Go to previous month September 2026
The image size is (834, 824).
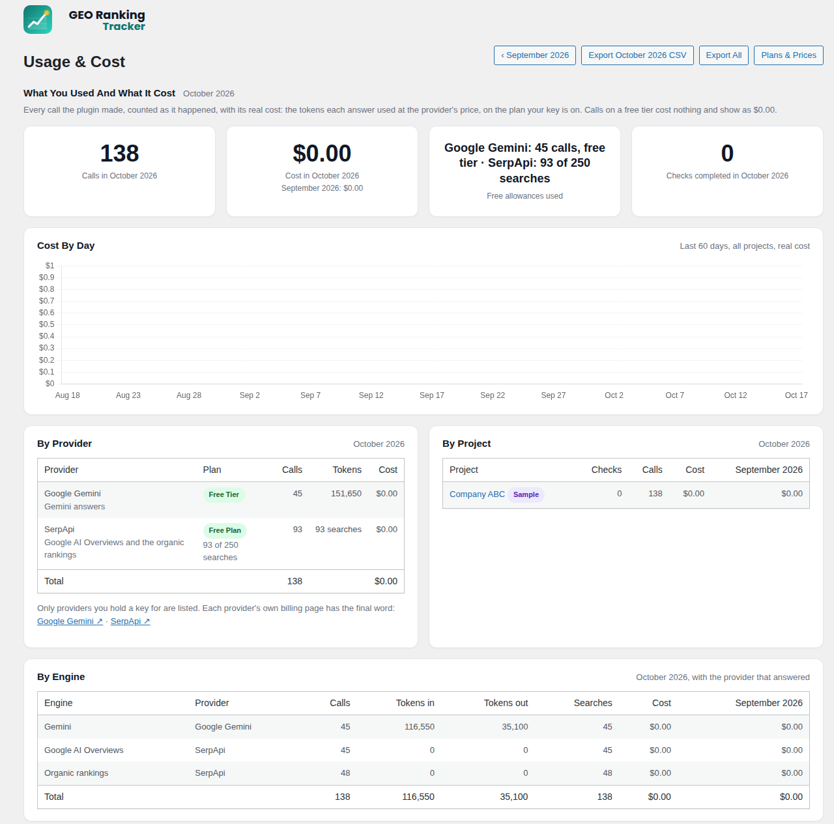click(x=535, y=55)
